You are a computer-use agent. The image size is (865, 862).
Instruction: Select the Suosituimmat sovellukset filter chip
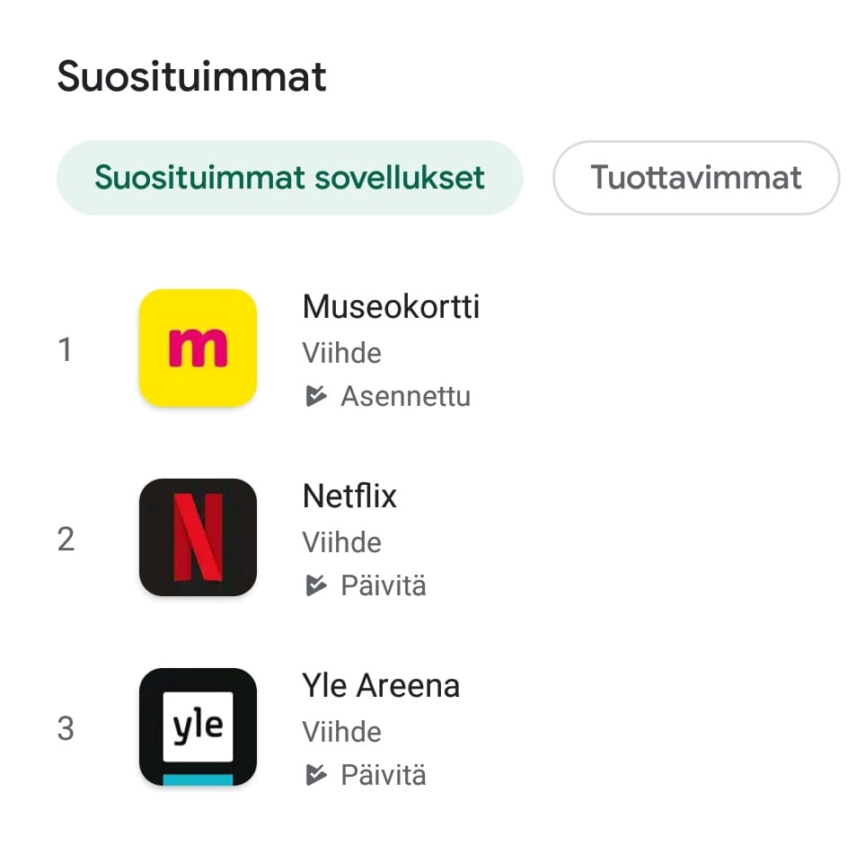(x=289, y=178)
